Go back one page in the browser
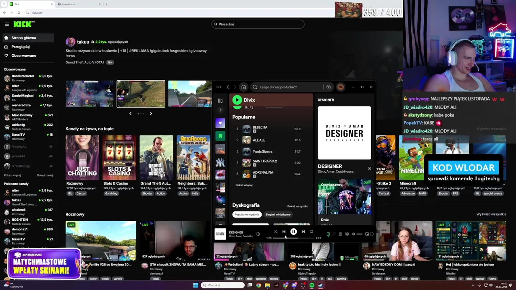The height and width of the screenshot is (290, 516). pos(4,12)
